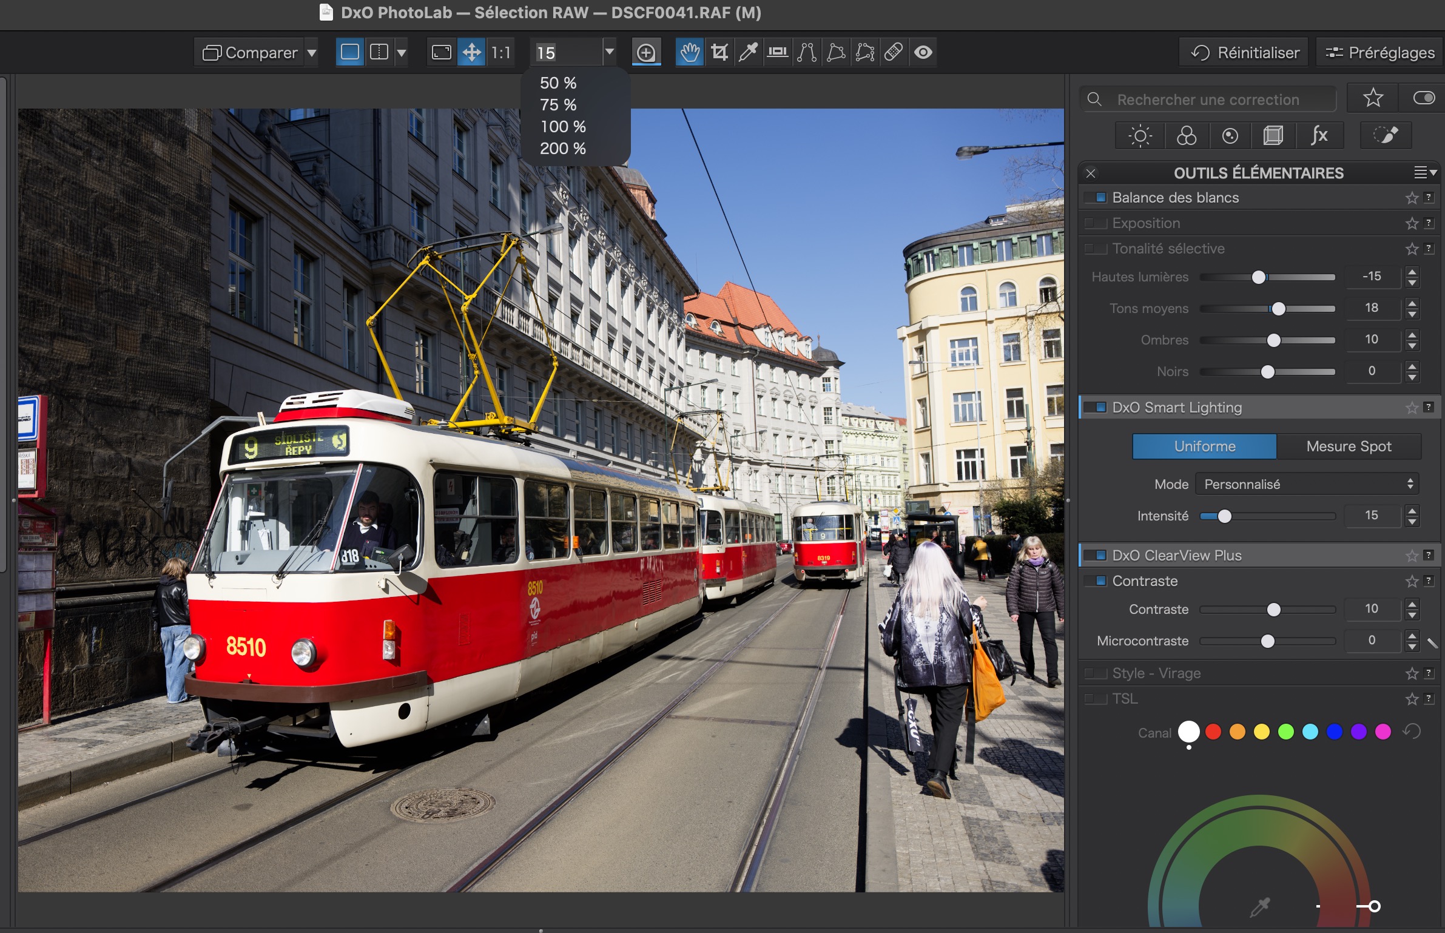The image size is (1445, 933).
Task: Select the Hand pan tool
Action: 690,53
